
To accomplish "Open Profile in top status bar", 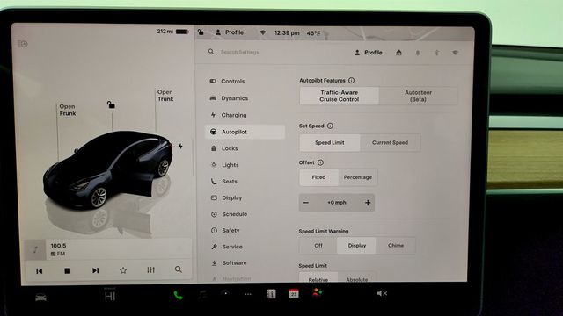I will click(230, 32).
